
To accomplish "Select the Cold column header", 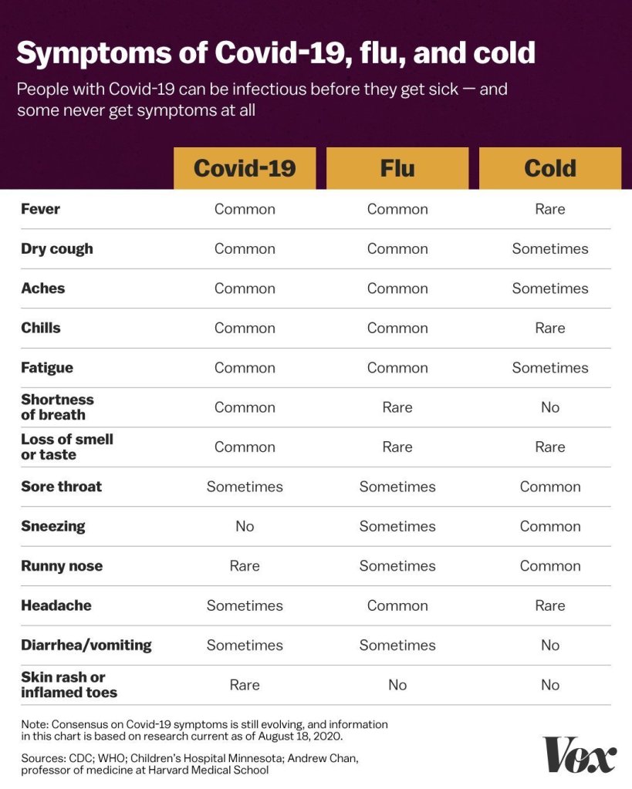I will 550,168.
